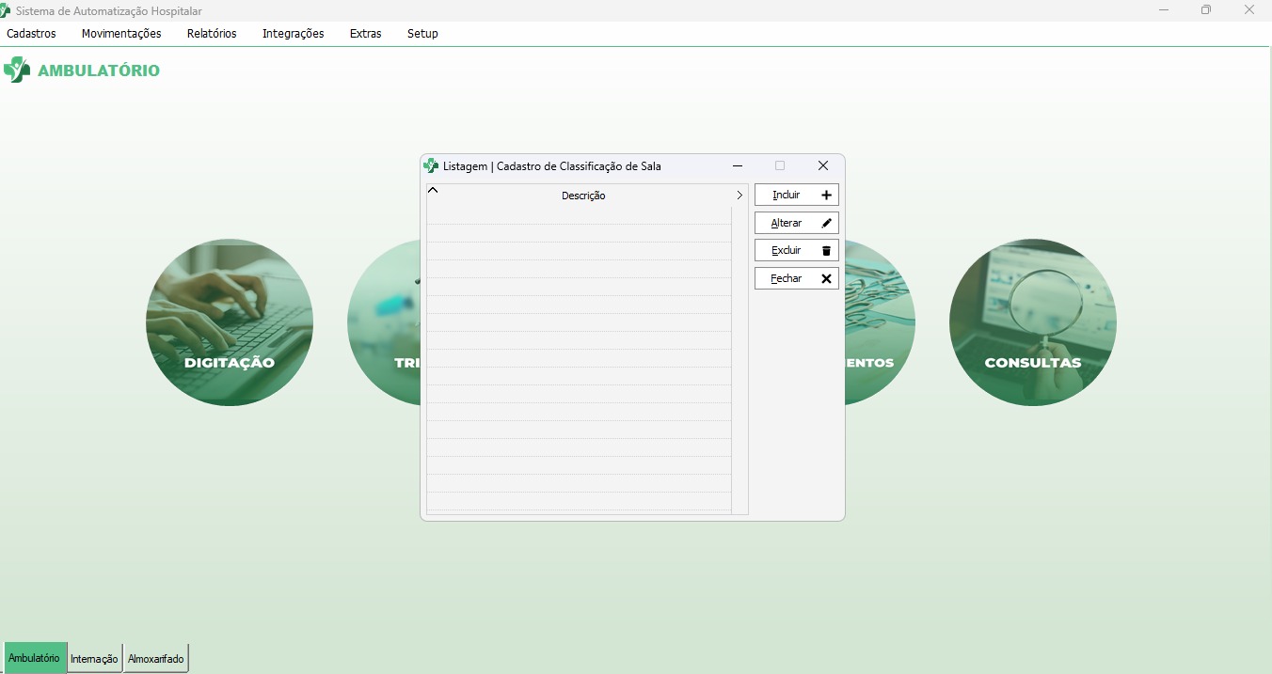The width and height of the screenshot is (1272, 674).
Task: Collapse the up caret in list header
Action: [x=433, y=190]
